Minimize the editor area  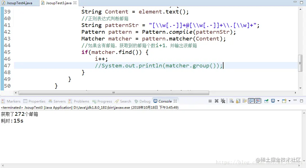click(295, 2)
